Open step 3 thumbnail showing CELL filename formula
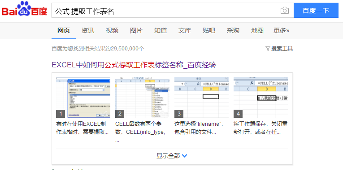This screenshot has width=343, height=170. click(201, 97)
